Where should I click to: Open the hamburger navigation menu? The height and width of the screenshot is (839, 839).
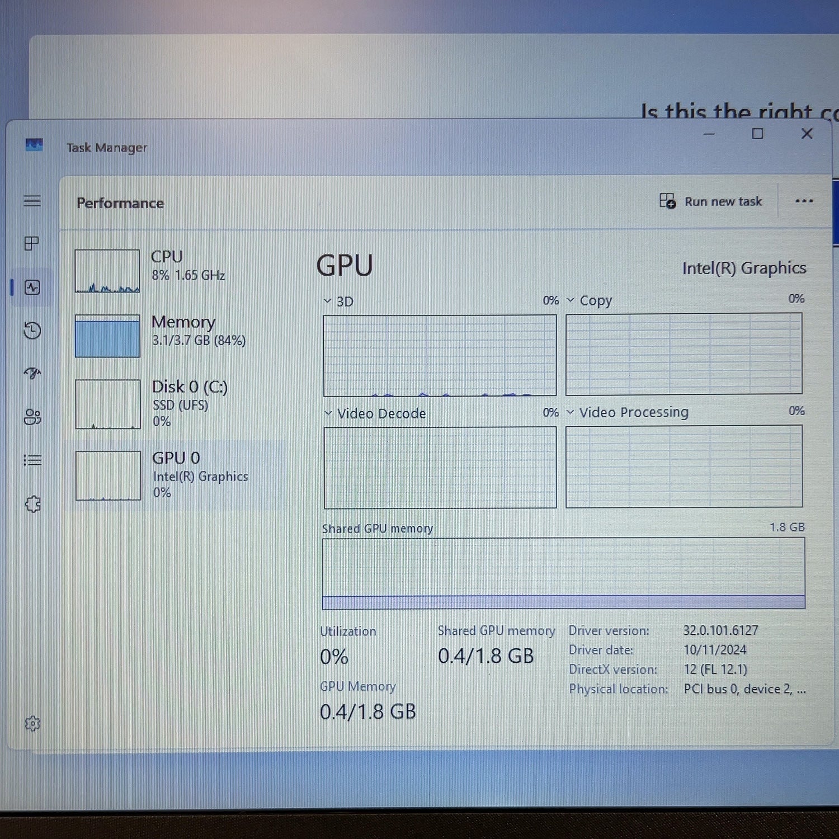pyautogui.click(x=32, y=201)
